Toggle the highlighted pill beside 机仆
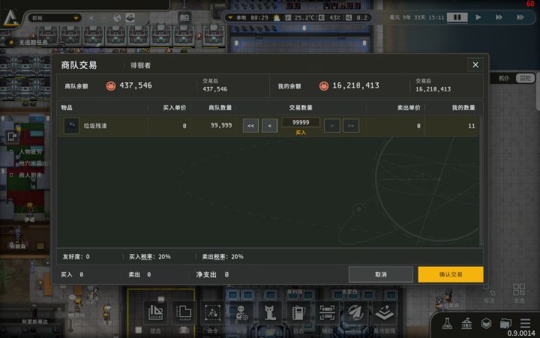Screen dimensions: 540x338 [x=525, y=78]
